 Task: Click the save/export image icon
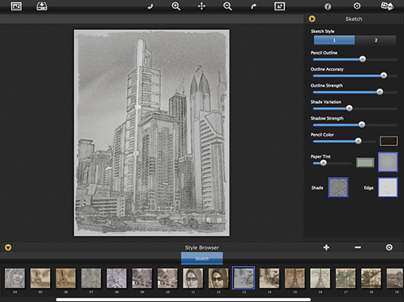(42, 6)
